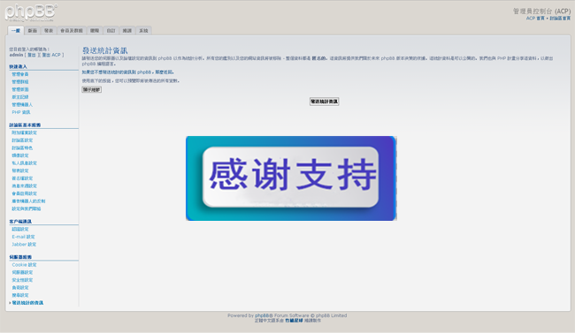Click the phpBB logo in the header

[31, 12]
